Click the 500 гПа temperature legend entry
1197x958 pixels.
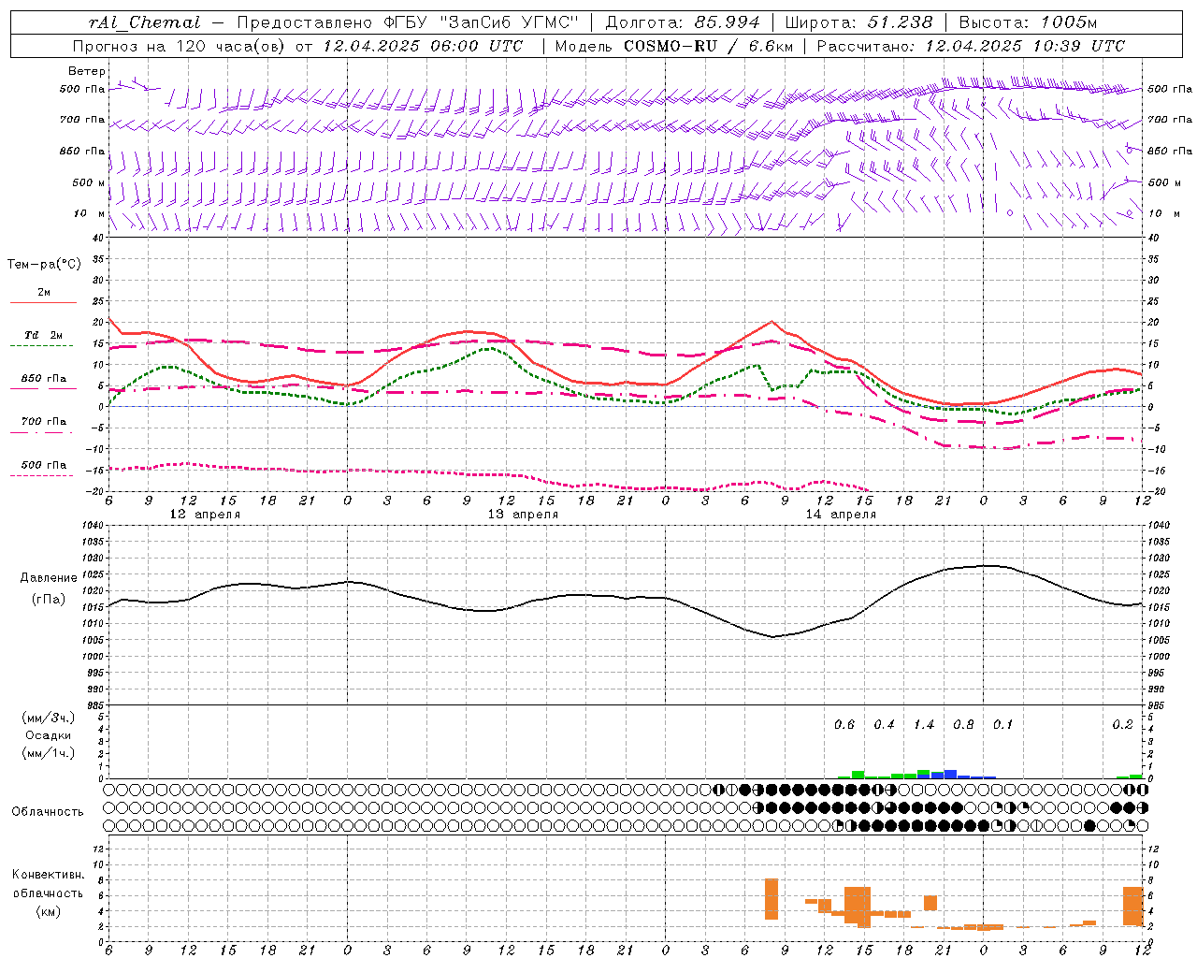pyautogui.click(x=43, y=465)
